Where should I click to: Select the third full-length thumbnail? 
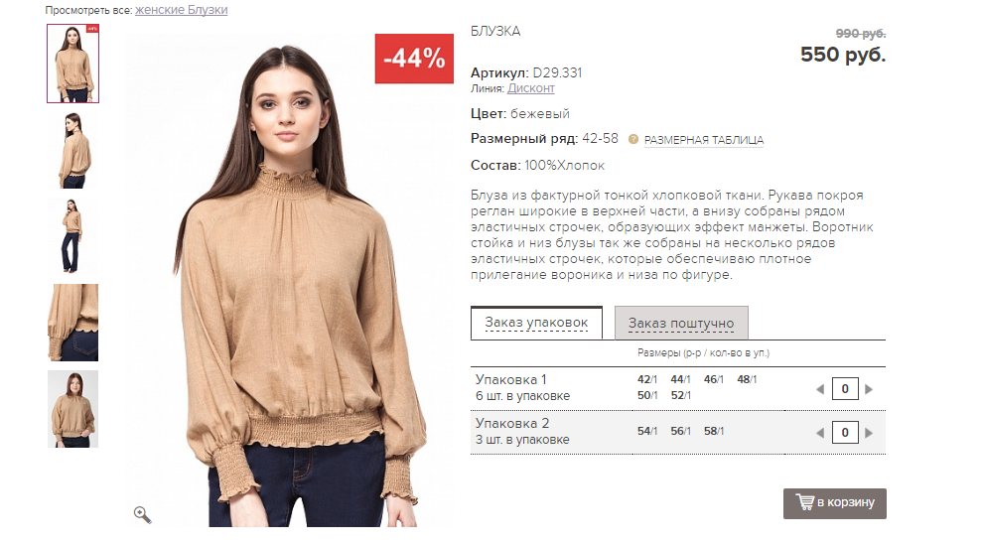coord(73,236)
